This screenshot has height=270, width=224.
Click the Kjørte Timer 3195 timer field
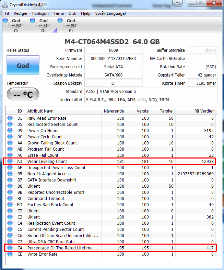pos(202,83)
